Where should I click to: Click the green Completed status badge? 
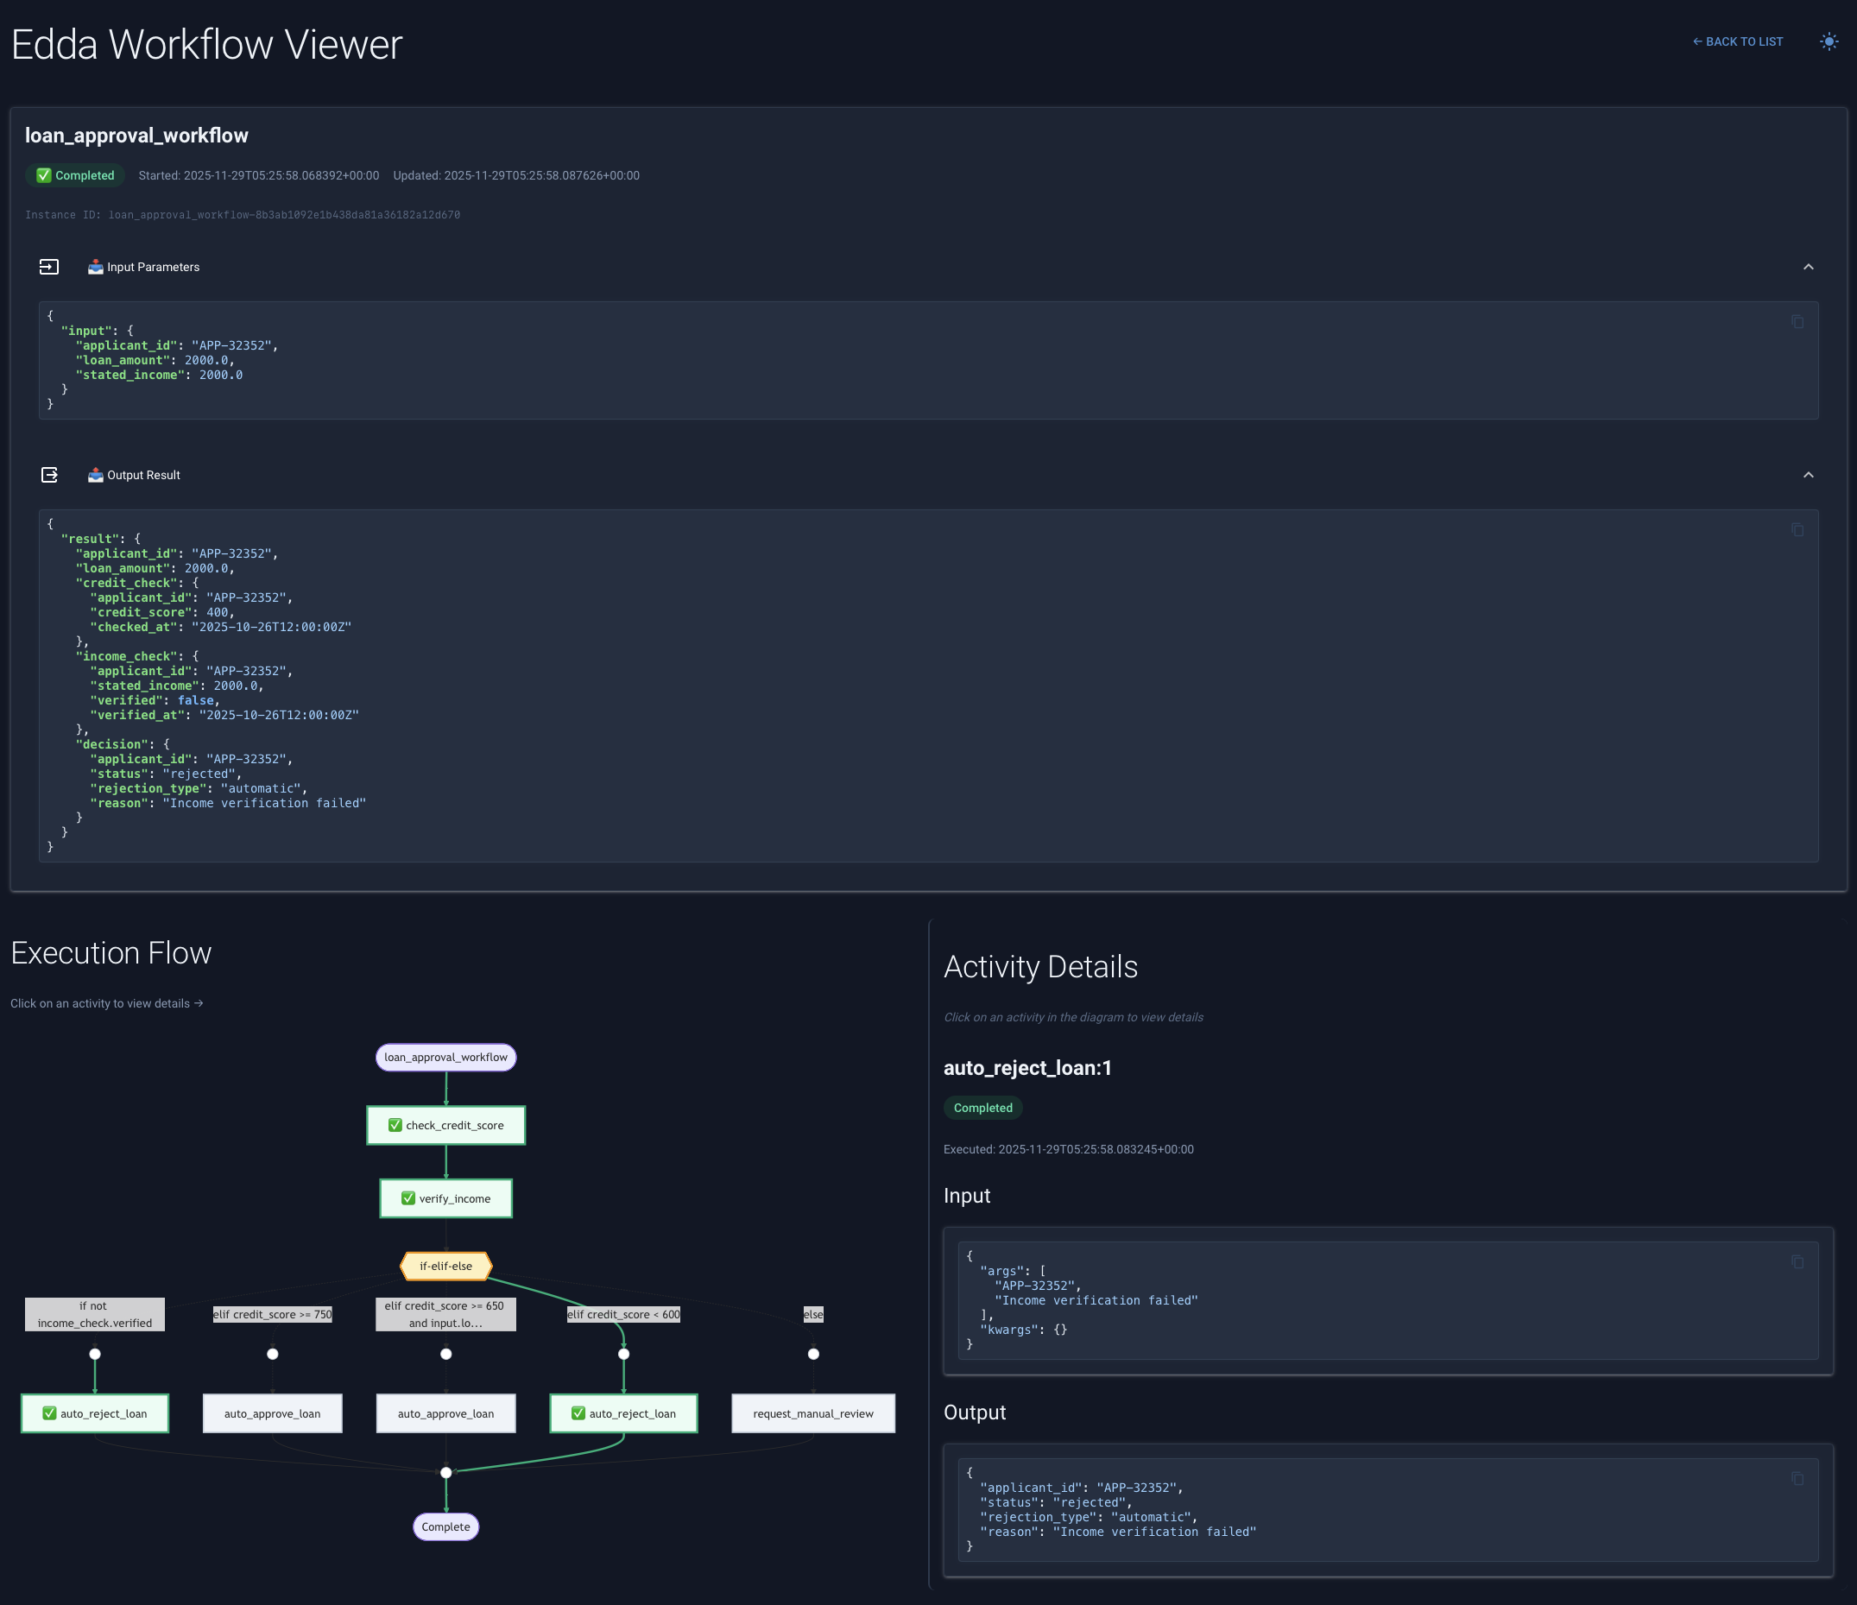pyautogui.click(x=74, y=175)
